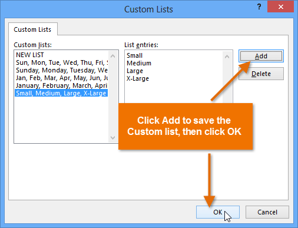This screenshot has width=298, height=228.
Task: Click the scroll-up arrow of List entries box
Action: [227, 57]
